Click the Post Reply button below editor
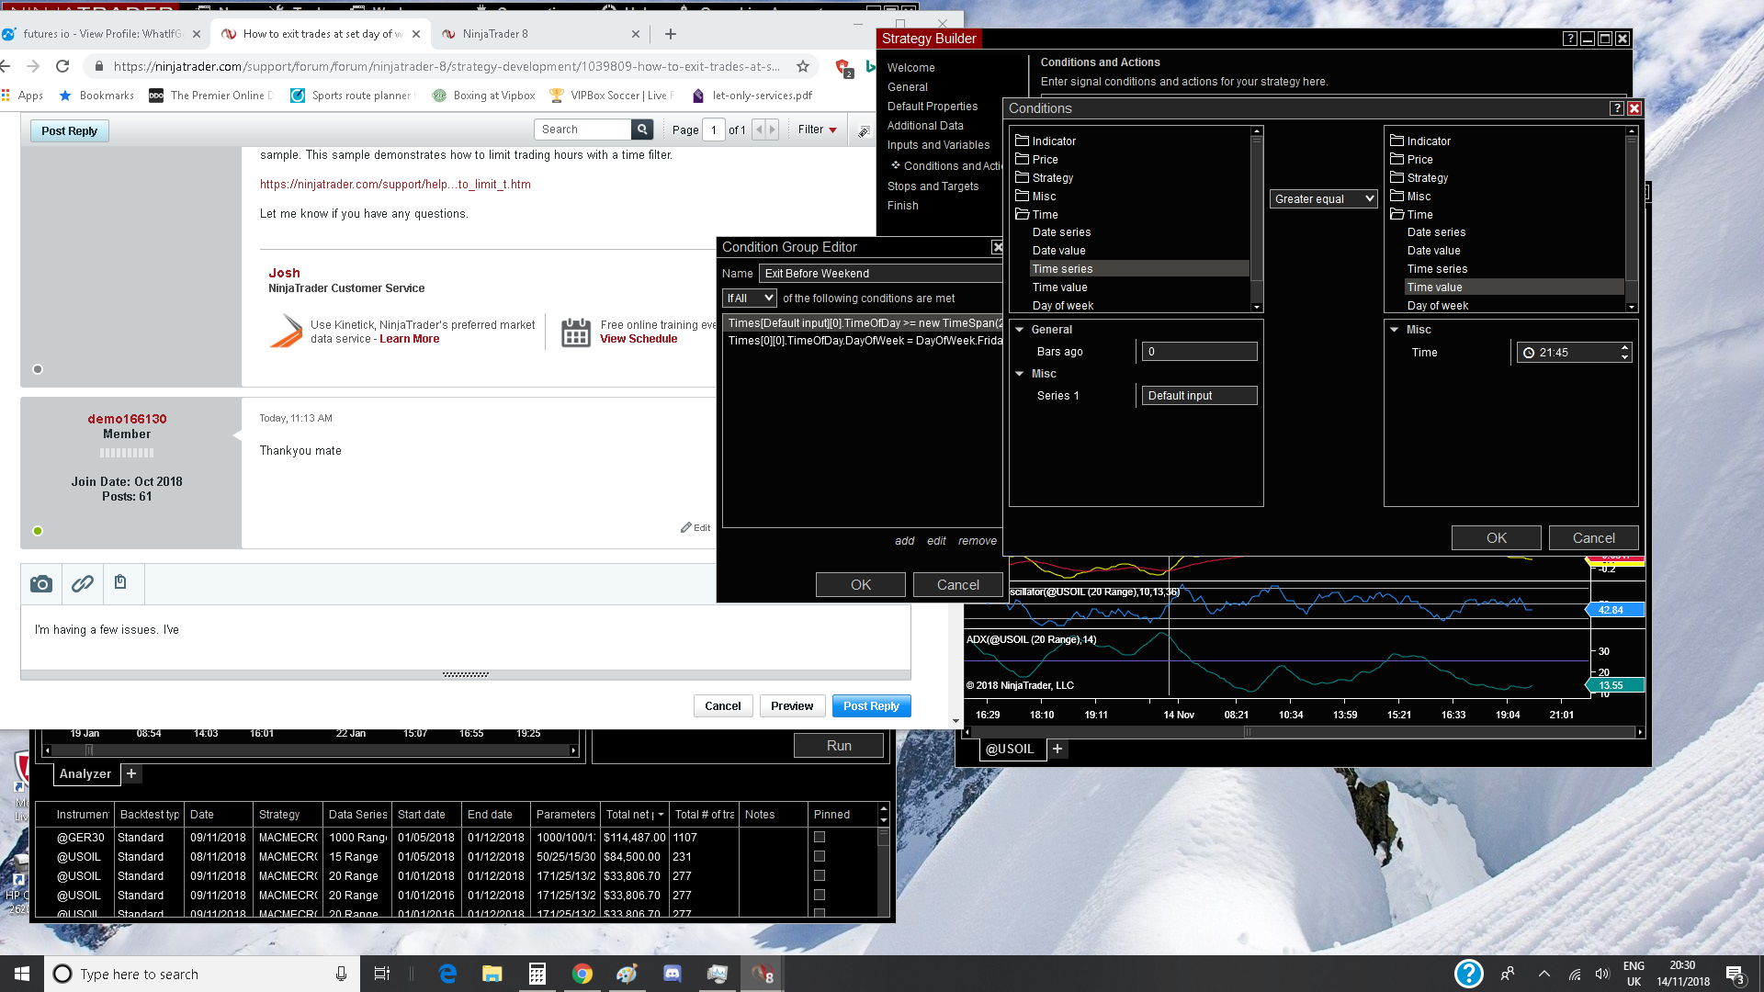Image resolution: width=1764 pixels, height=992 pixels. point(871,705)
